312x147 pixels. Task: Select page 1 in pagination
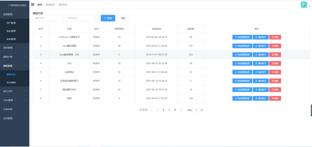click(158, 110)
